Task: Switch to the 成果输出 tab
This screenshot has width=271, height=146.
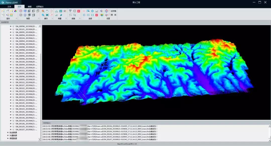Action: tap(40, 6)
